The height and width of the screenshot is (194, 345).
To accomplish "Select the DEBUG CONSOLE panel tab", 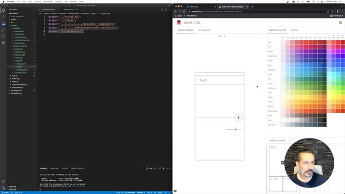I will 78,169.
